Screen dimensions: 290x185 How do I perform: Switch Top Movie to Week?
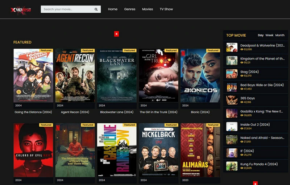(x=269, y=35)
